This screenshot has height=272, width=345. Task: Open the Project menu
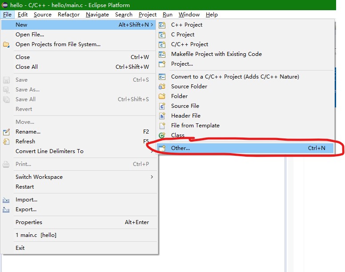[148, 15]
